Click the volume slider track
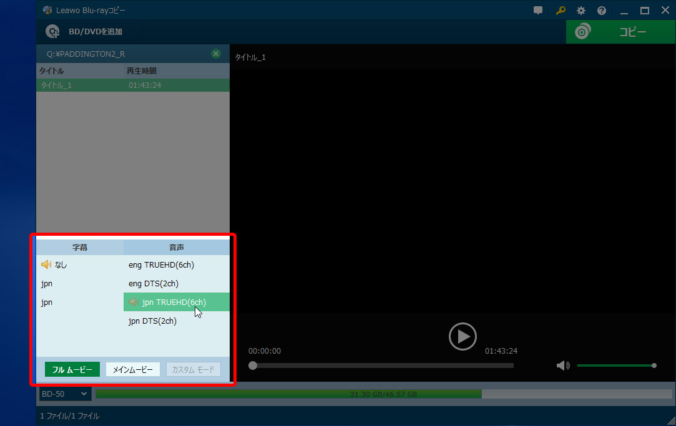 615,365
